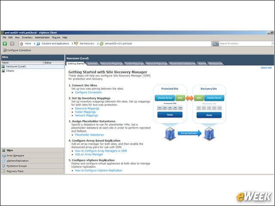Open How to Configure vSphere Replication link
The height and width of the screenshot is (206, 275).
point(98,170)
